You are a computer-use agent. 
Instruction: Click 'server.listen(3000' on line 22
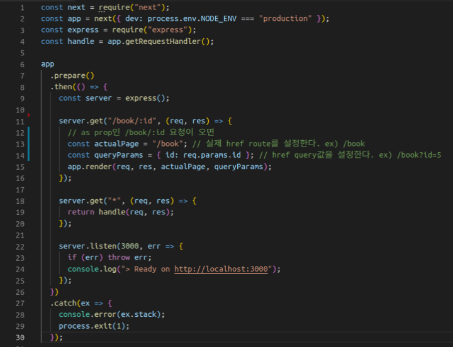[99, 246]
